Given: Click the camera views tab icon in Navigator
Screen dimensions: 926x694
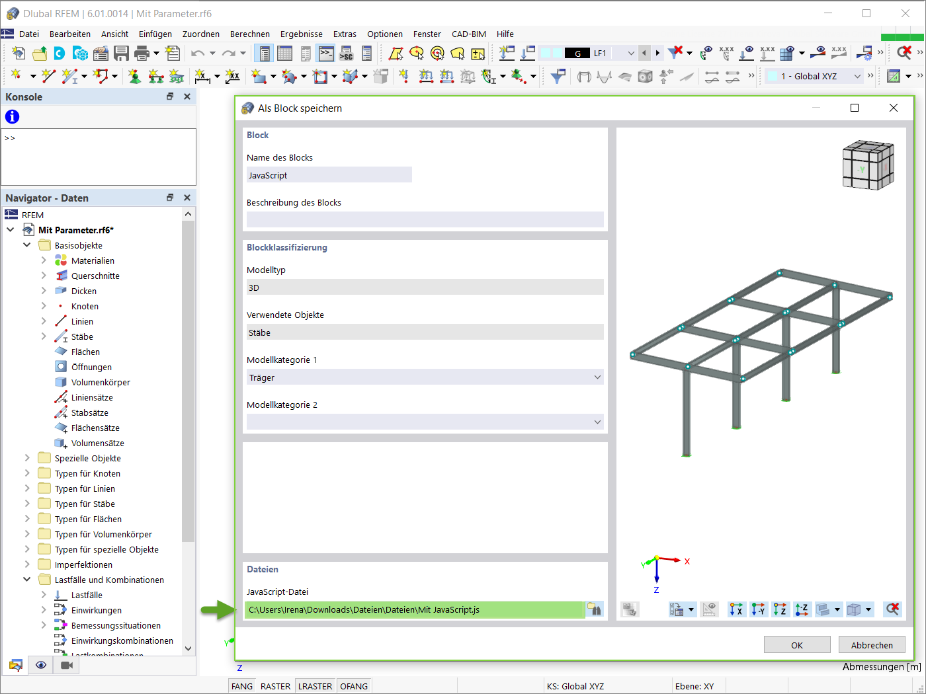Looking at the screenshot, I should [x=66, y=665].
